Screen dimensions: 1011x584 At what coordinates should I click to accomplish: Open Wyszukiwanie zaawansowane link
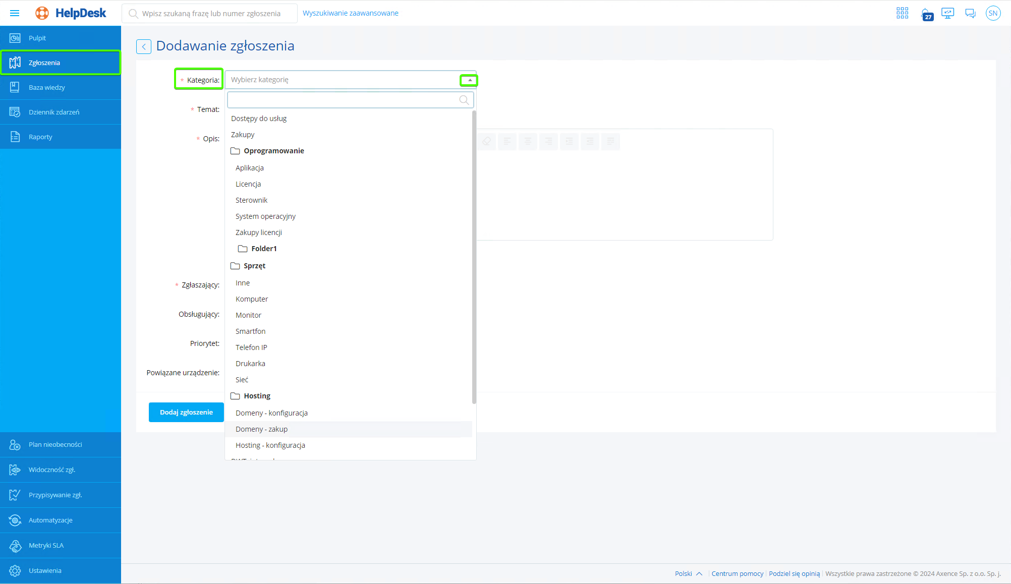350,13
